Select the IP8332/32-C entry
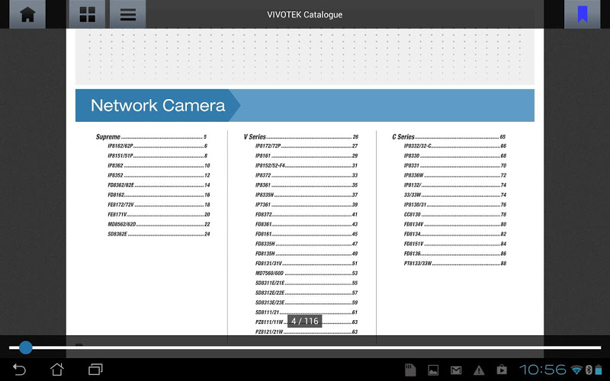This screenshot has width=610, height=381. pos(454,146)
